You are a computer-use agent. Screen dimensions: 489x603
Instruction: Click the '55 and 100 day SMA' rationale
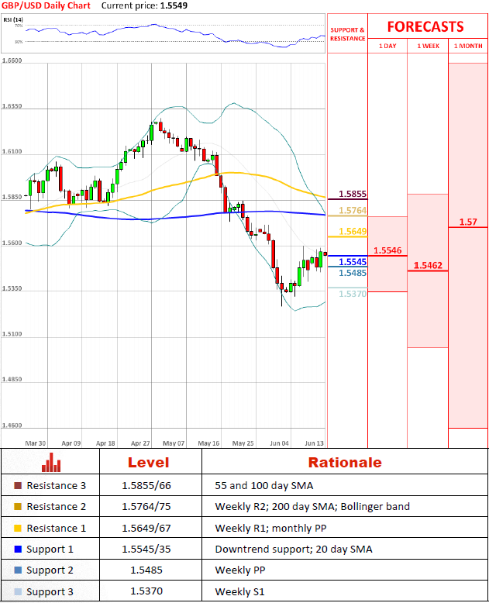pyautogui.click(x=264, y=486)
